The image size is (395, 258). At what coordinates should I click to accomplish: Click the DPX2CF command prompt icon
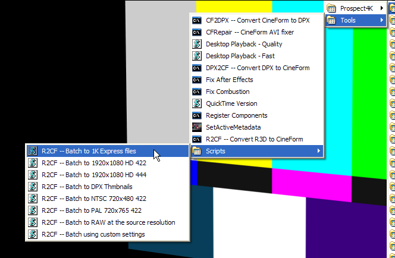click(x=197, y=68)
